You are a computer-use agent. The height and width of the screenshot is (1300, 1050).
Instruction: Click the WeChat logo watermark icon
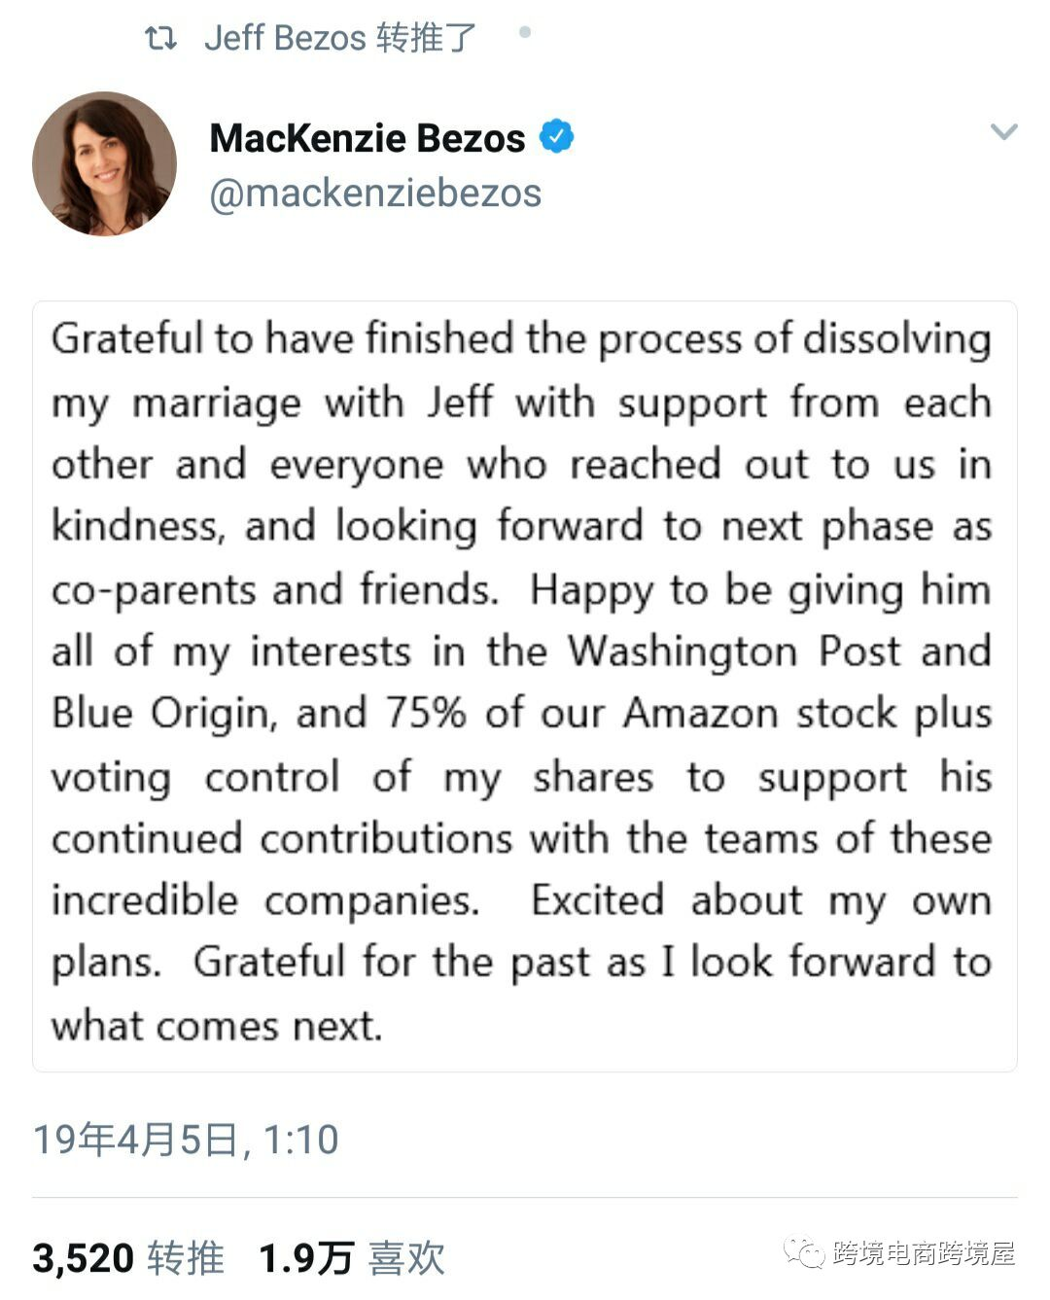pyautogui.click(x=805, y=1252)
